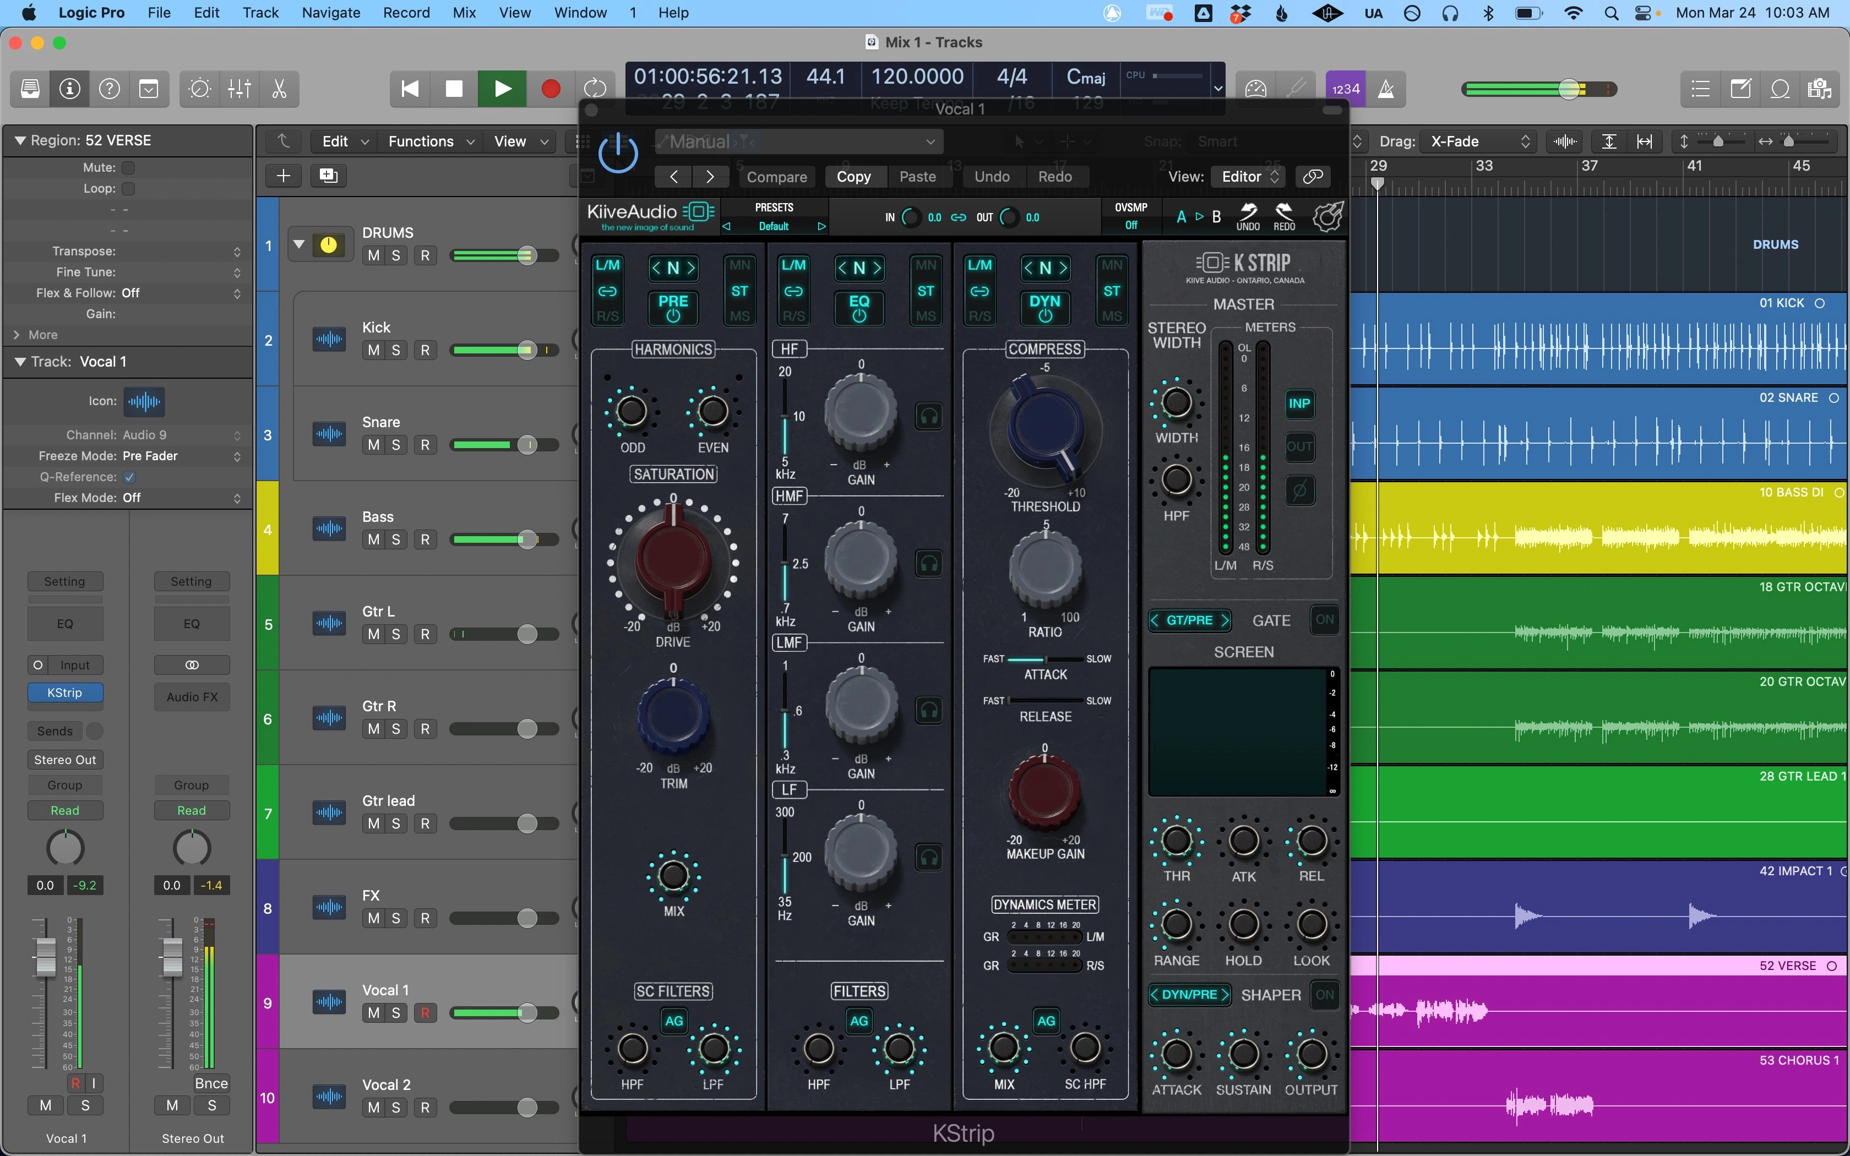
Task: Toggle the metronome click button
Action: pyautogui.click(x=1385, y=89)
